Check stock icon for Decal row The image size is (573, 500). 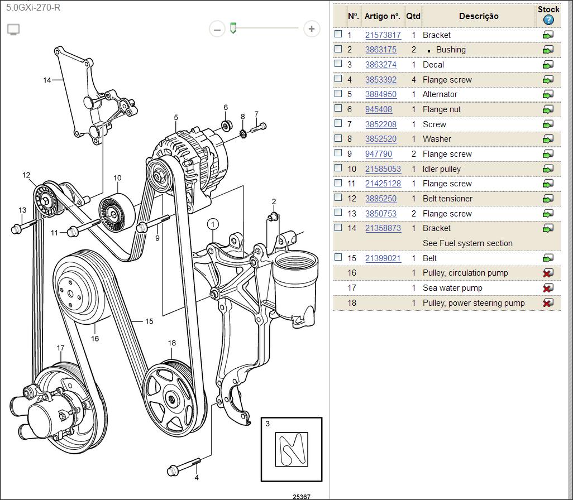[x=548, y=65]
